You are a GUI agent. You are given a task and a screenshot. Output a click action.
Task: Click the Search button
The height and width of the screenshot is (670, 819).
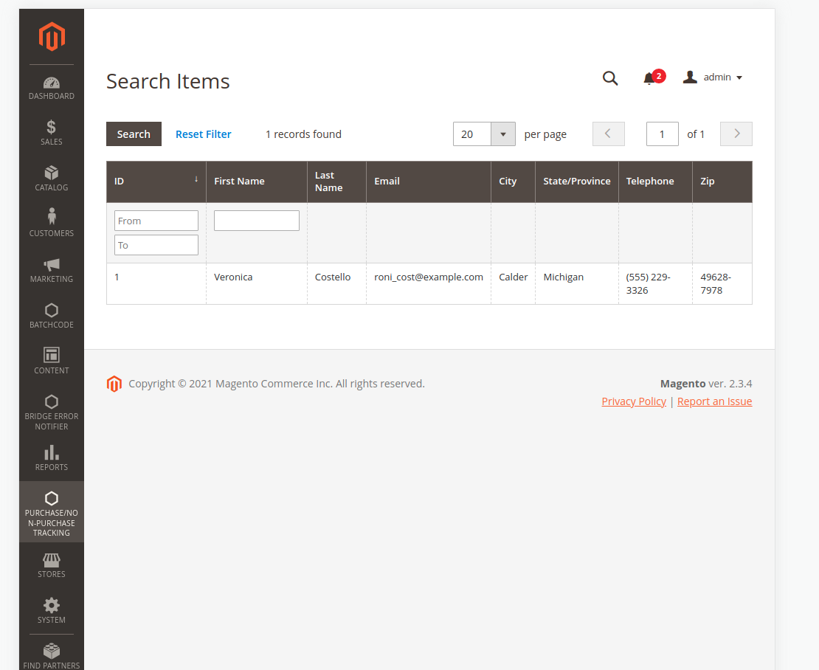[134, 134]
